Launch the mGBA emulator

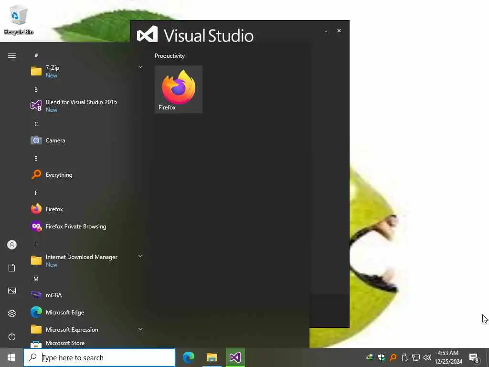(86, 295)
